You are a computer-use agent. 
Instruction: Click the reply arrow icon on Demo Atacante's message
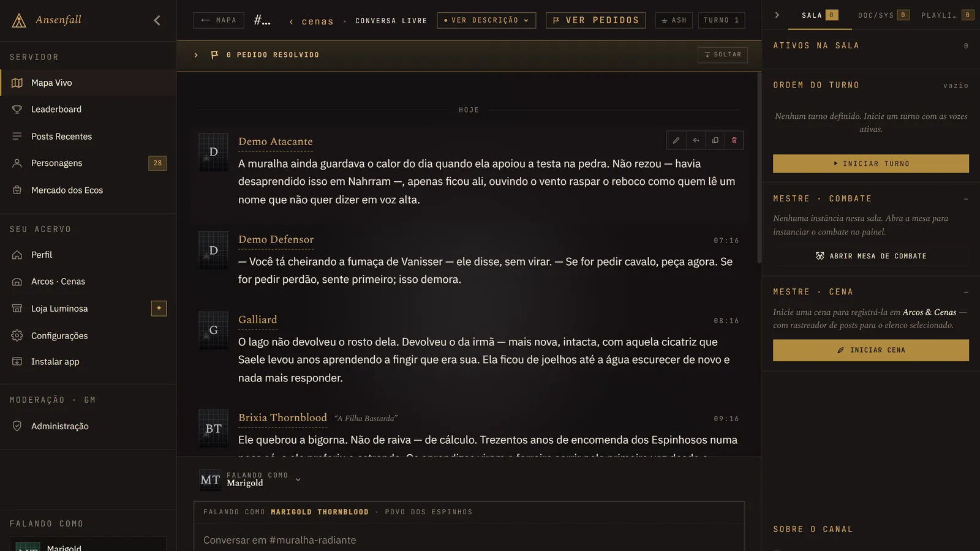[696, 140]
